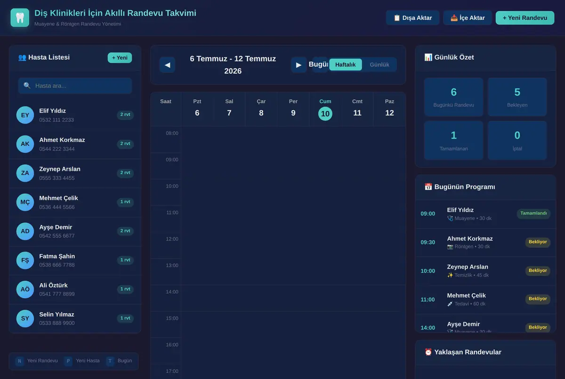Screen dimensions: 565x379
Task: Open the 09:30 Ahmet Korkmaz Röntgen entry
Action: click(485, 243)
